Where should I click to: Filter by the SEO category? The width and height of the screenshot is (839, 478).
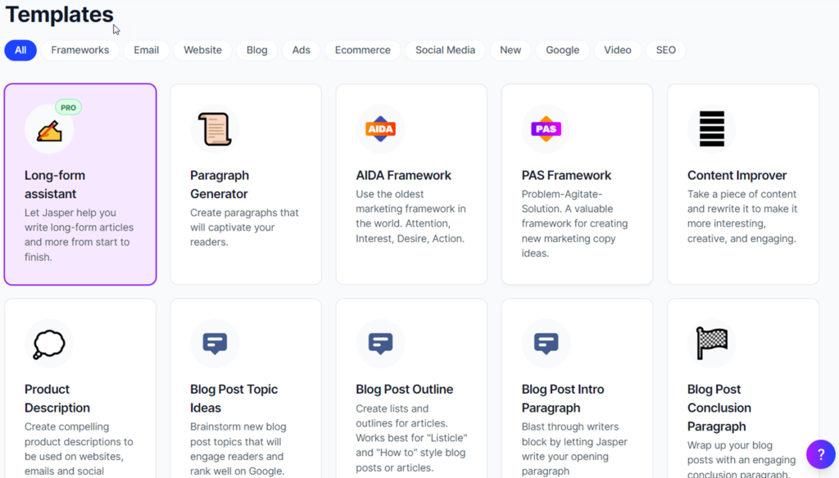665,50
